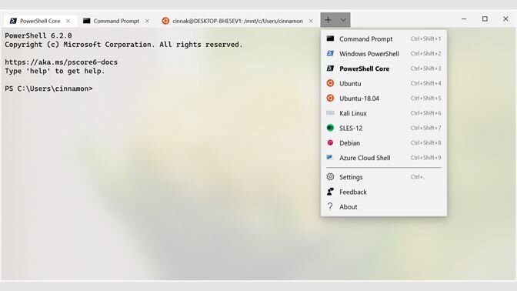Viewport: 517px width, 291px height.
Task: Click the Settings gear icon
Action: [x=330, y=176]
